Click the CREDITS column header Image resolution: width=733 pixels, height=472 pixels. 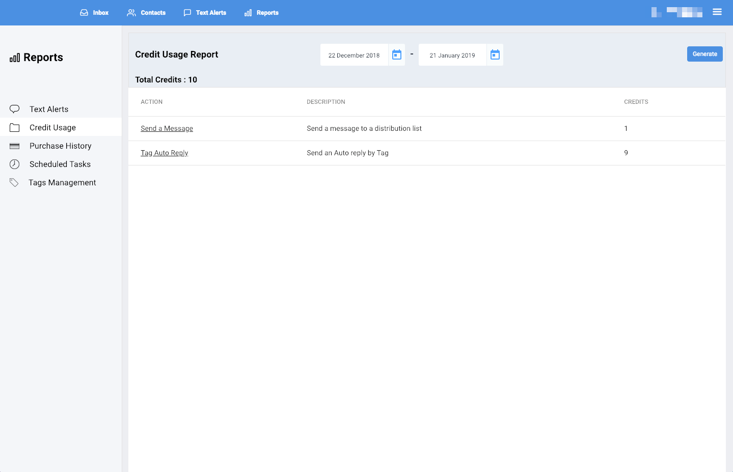coord(636,102)
